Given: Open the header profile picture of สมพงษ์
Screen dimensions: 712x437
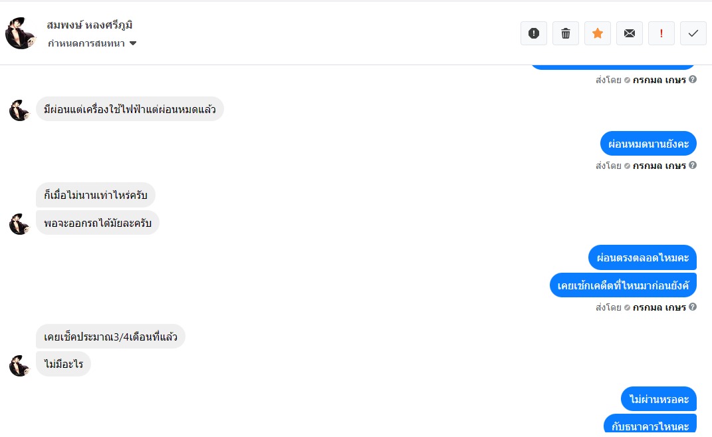Looking at the screenshot, I should click(20, 33).
